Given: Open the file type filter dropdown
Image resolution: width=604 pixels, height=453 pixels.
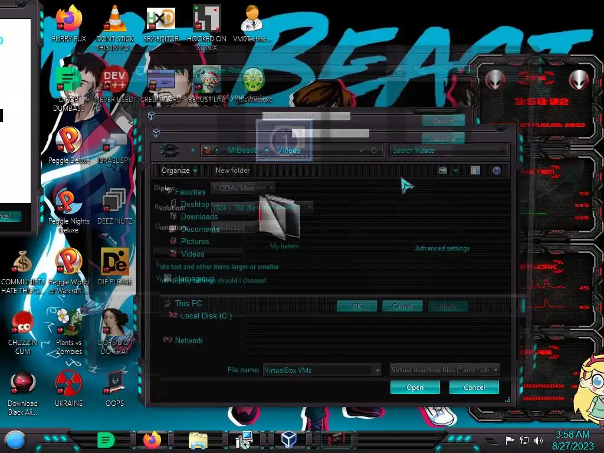Looking at the screenshot, I should point(445,370).
